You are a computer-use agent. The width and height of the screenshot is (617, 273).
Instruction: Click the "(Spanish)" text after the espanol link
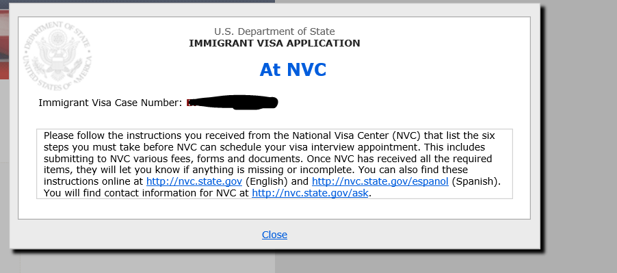pos(475,182)
